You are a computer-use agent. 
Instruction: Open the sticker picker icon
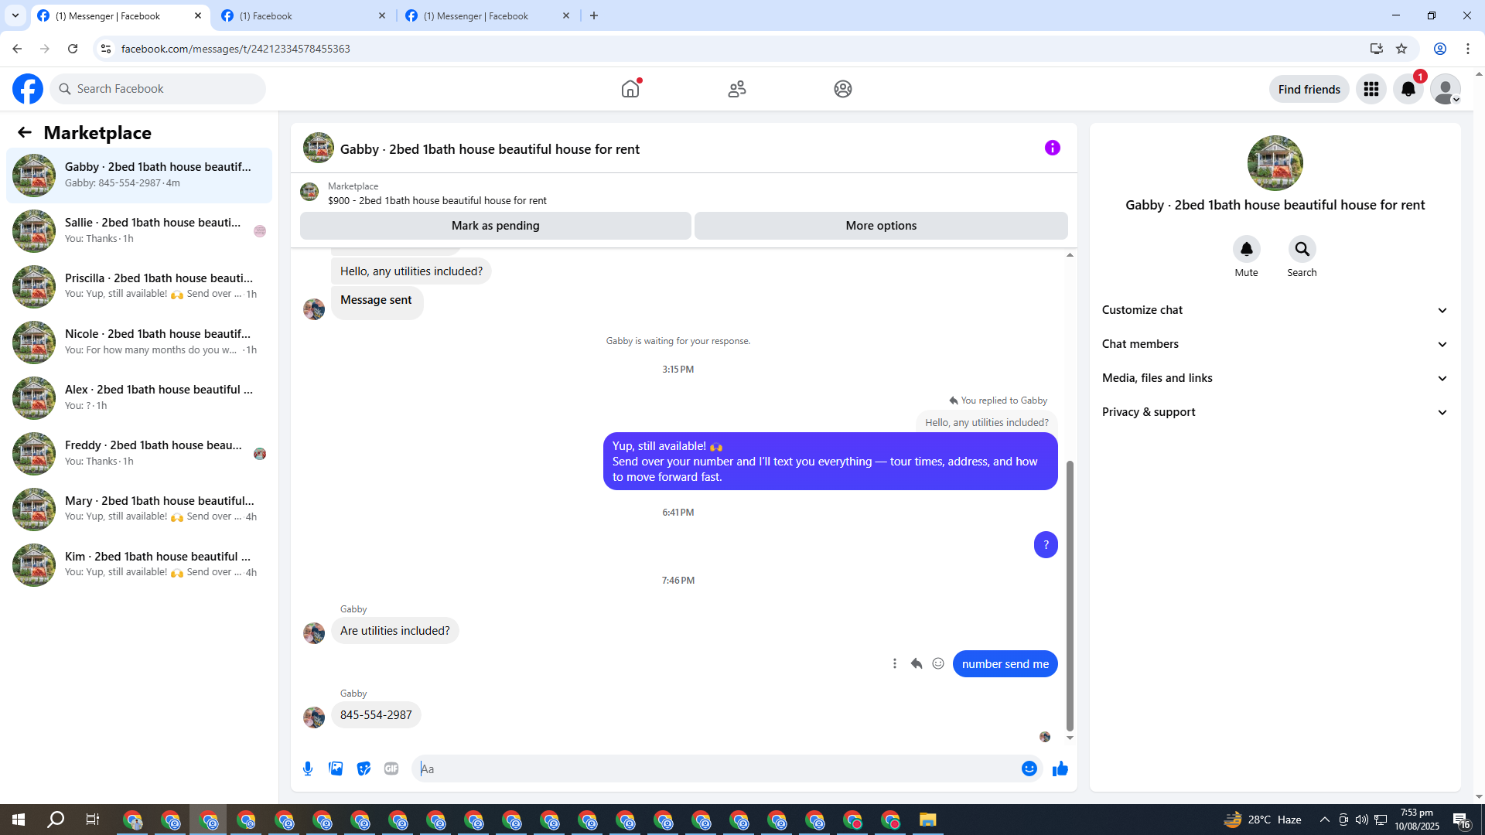[x=364, y=769]
